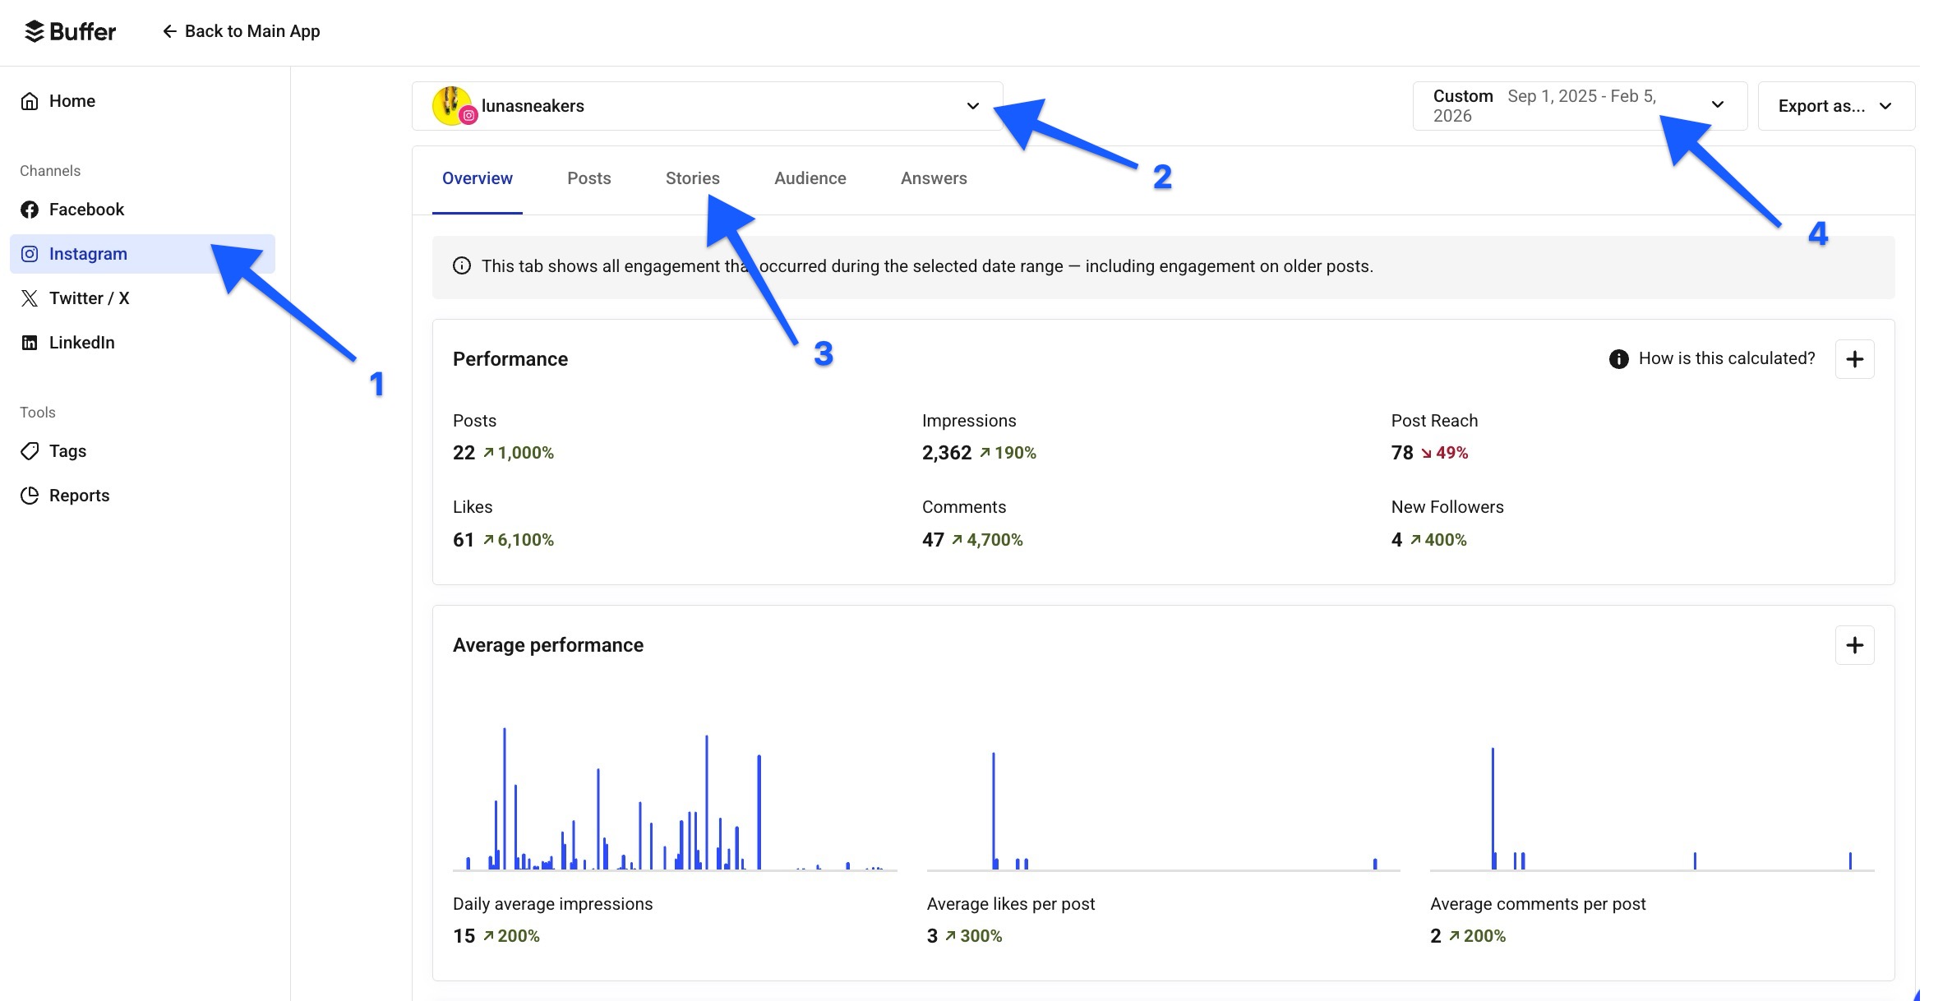Add the Performance section to a report

1855,358
